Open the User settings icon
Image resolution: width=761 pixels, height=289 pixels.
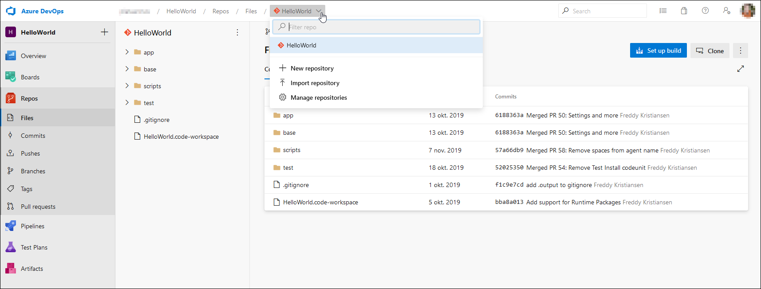coord(726,11)
